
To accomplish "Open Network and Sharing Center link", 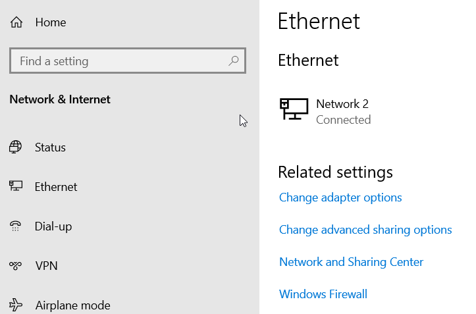I will click(x=351, y=262).
